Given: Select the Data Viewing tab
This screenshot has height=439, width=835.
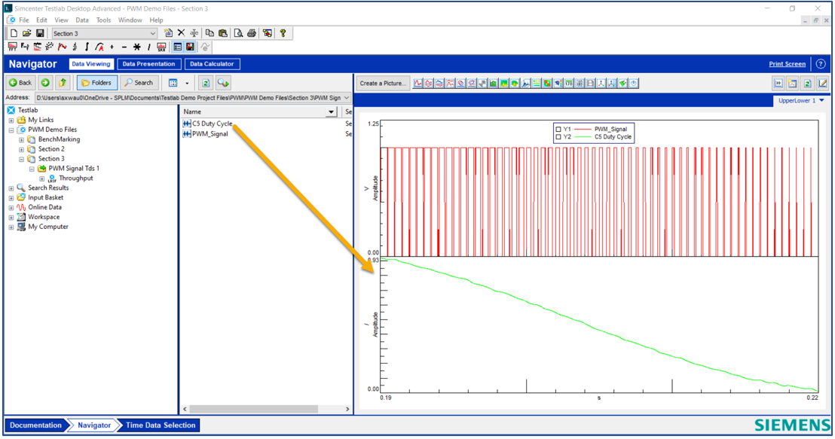Looking at the screenshot, I should 91,64.
